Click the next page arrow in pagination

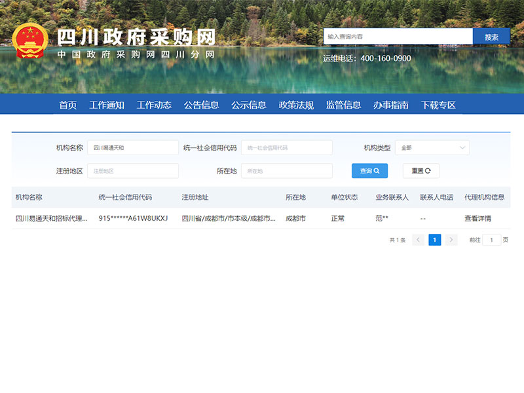[x=451, y=240]
